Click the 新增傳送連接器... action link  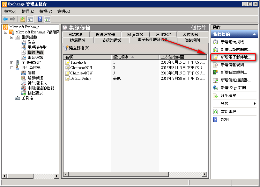(x=236, y=80)
